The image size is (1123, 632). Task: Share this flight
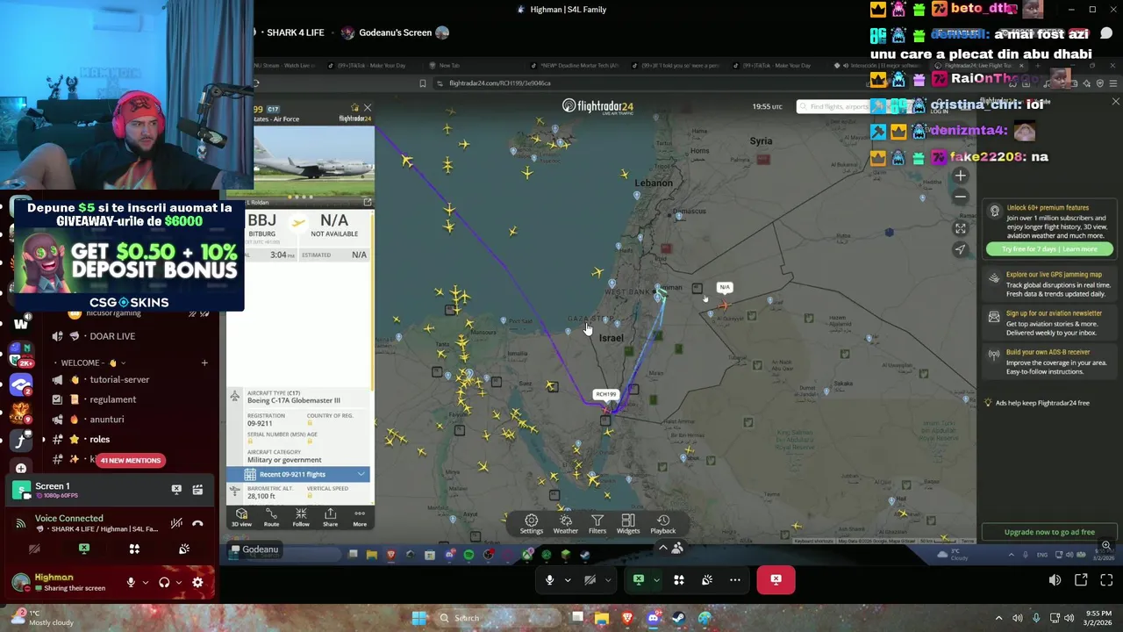330,518
